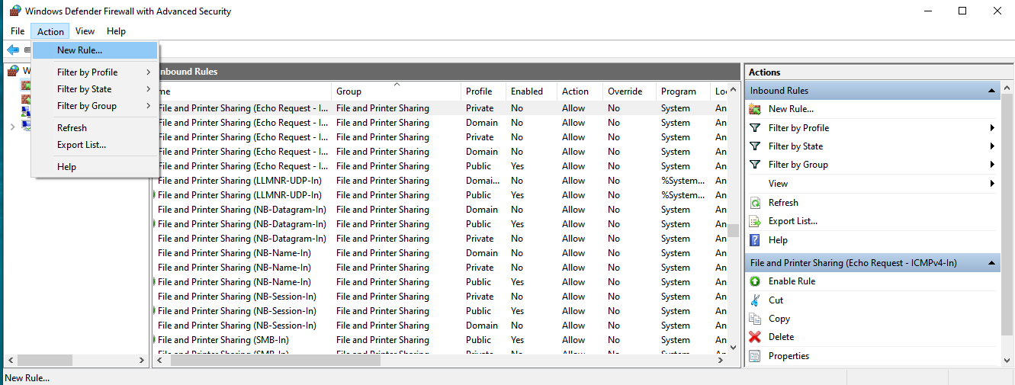Screen dimensions: 1015x385
Task: Open Filter by State in the Action menu
Action: pyautogui.click(x=95, y=89)
